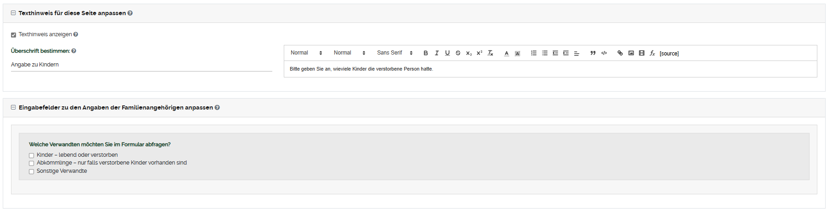Apply strikethrough formatting
Screen dimensions: 827x209
(458, 53)
